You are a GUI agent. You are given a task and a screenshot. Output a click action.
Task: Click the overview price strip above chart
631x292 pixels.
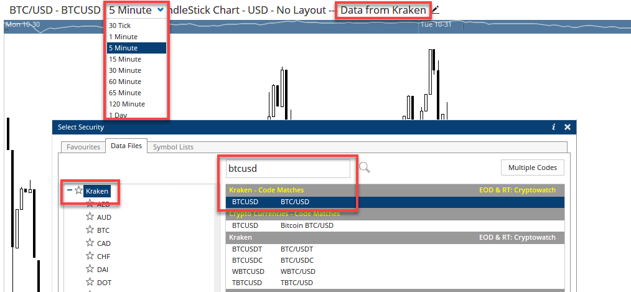pos(317,26)
